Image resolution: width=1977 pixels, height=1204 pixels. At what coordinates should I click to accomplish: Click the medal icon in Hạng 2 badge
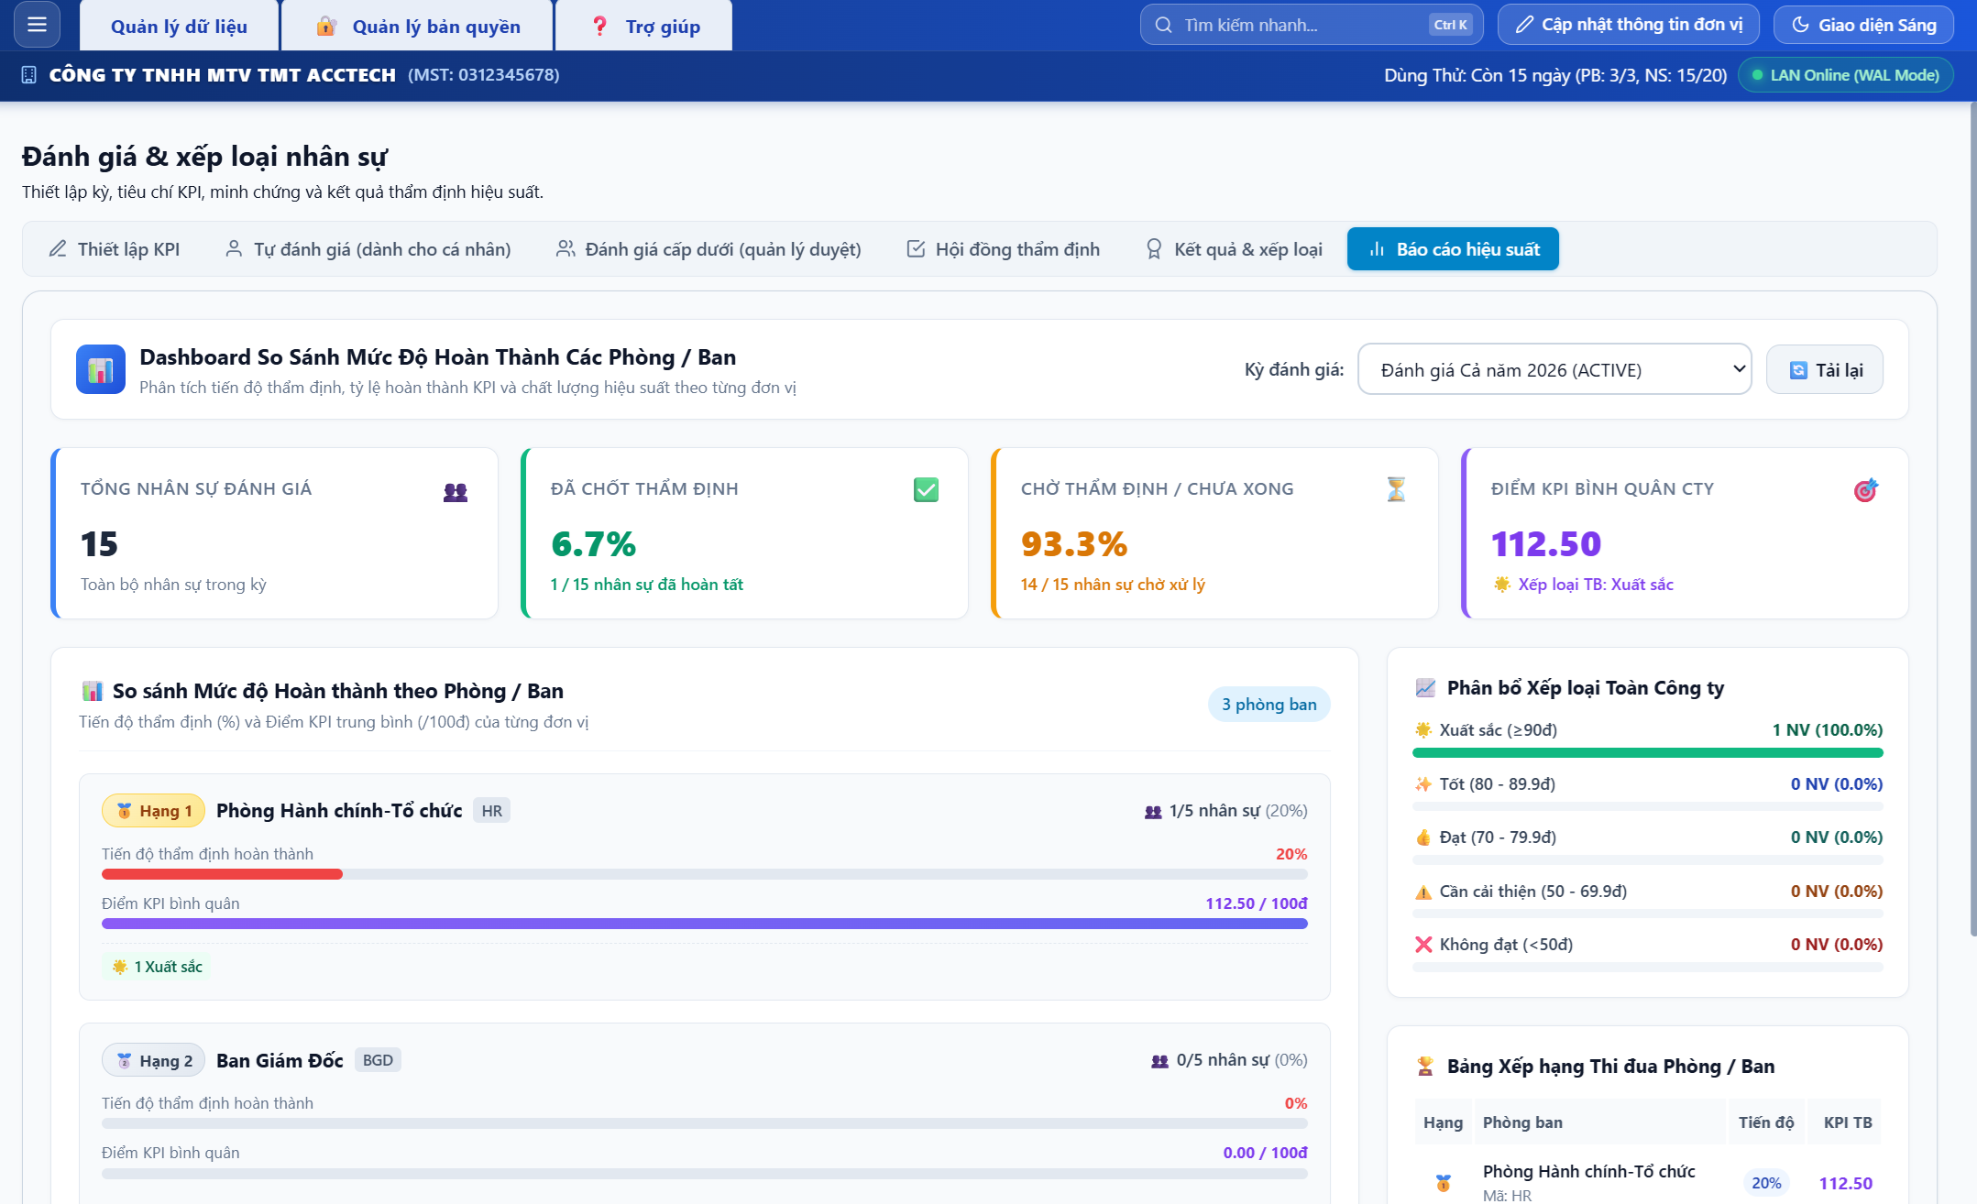point(125,1060)
